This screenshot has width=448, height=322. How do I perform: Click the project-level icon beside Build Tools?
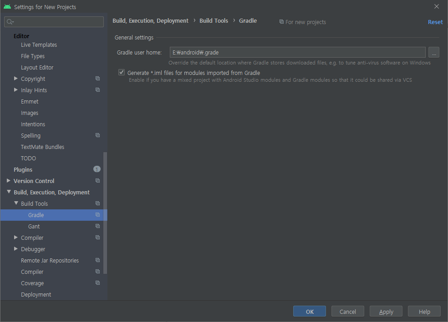click(x=98, y=203)
